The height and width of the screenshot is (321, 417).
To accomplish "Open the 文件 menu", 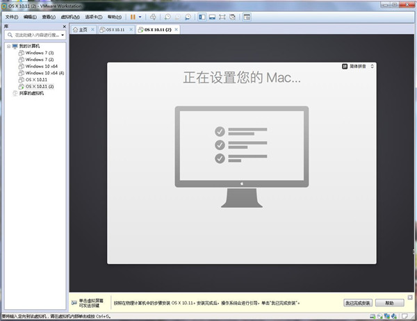I will coord(12,17).
